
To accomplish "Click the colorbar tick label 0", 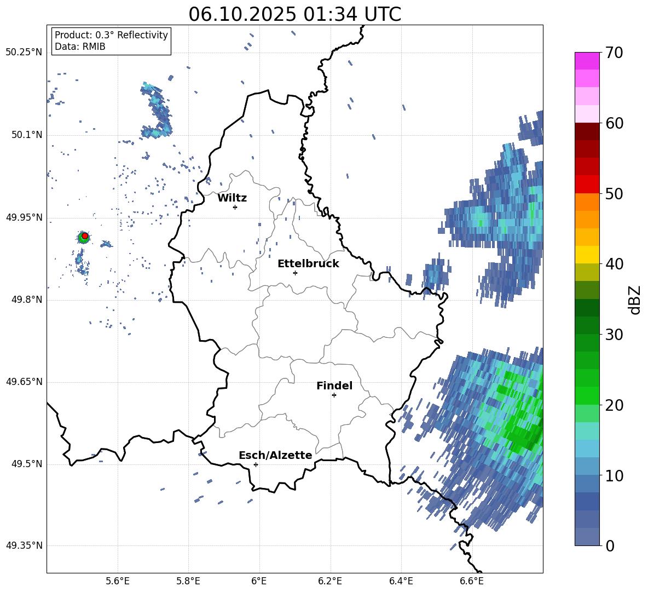I will click(x=610, y=545).
